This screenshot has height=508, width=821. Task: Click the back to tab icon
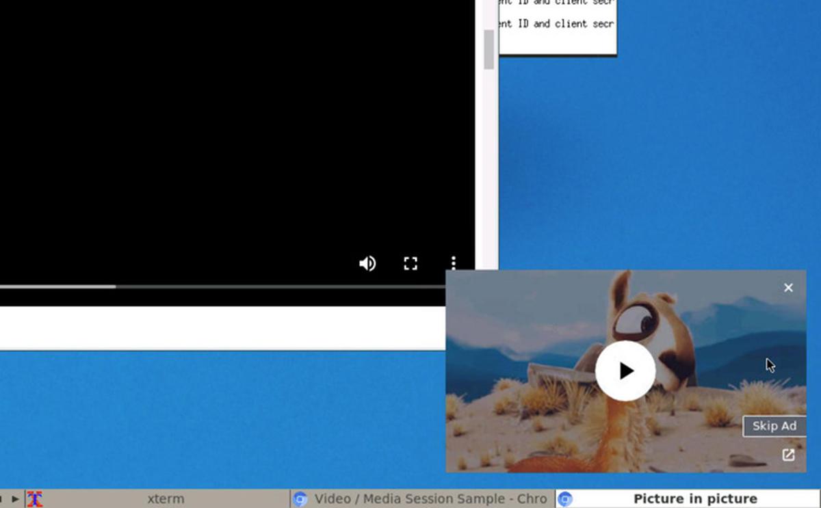pos(788,455)
